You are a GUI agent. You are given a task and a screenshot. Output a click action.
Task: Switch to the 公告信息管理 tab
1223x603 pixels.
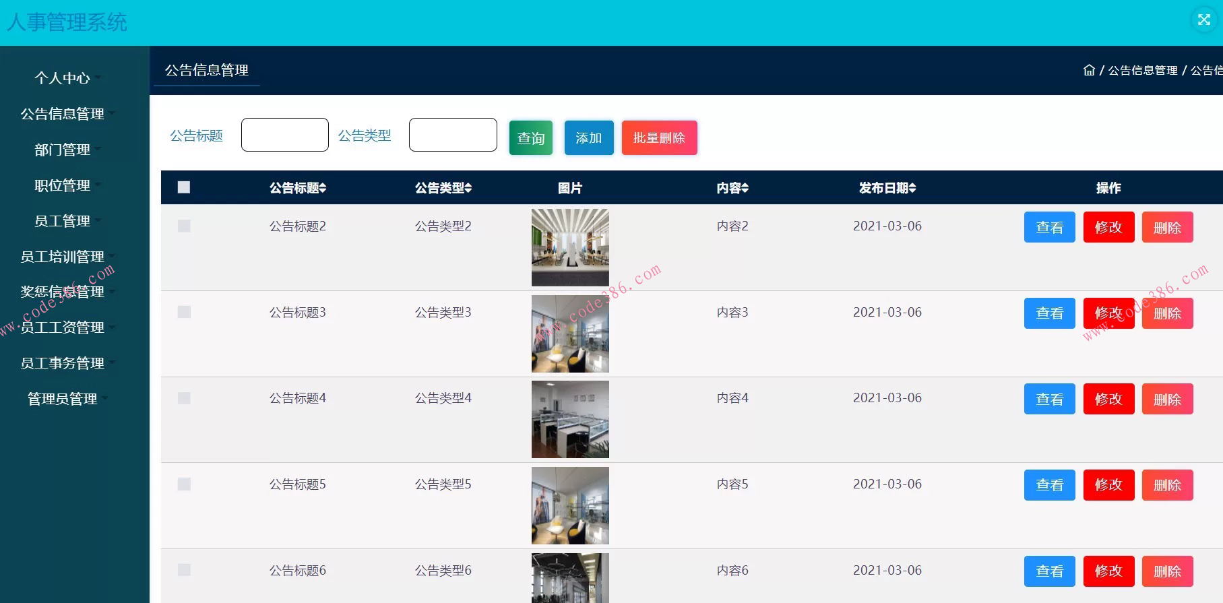click(x=206, y=70)
